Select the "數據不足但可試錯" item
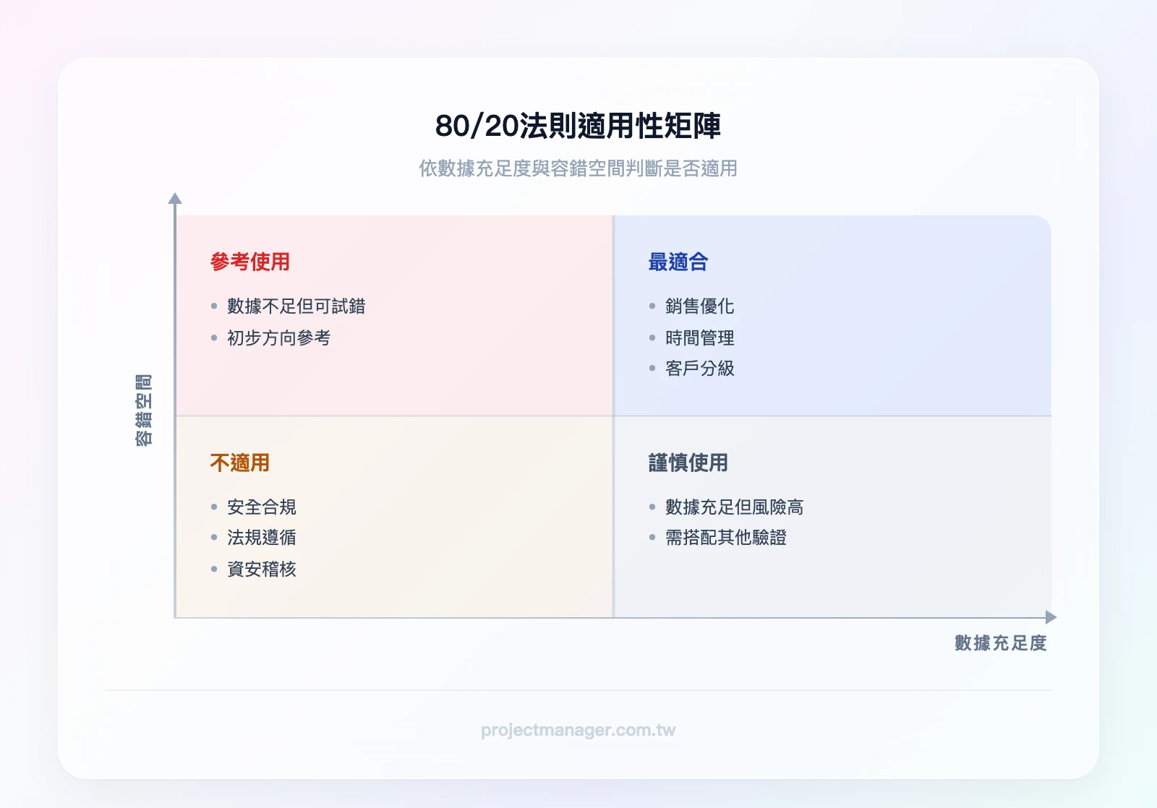 pos(297,306)
